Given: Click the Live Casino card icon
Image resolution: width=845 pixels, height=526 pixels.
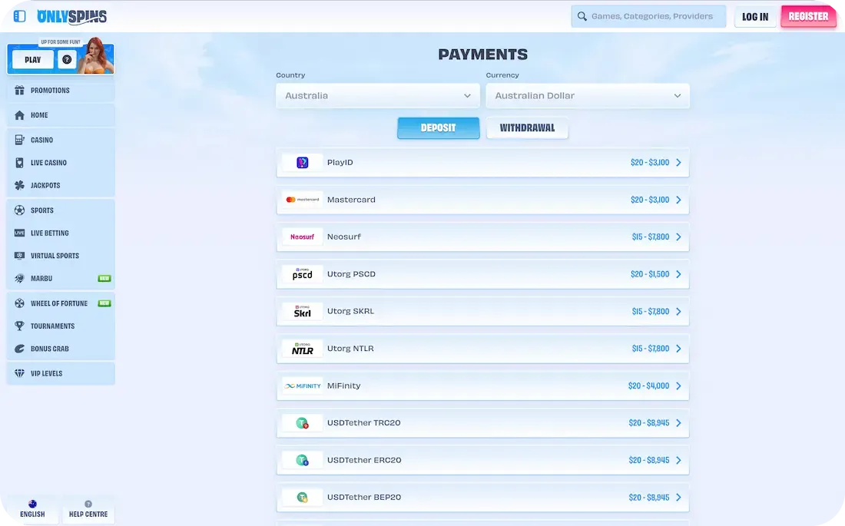Looking at the screenshot, I should coord(19,162).
